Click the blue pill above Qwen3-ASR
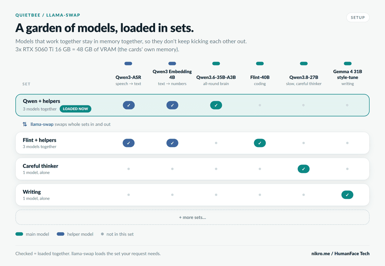Viewport: 385px width, 266px height. coord(128,64)
